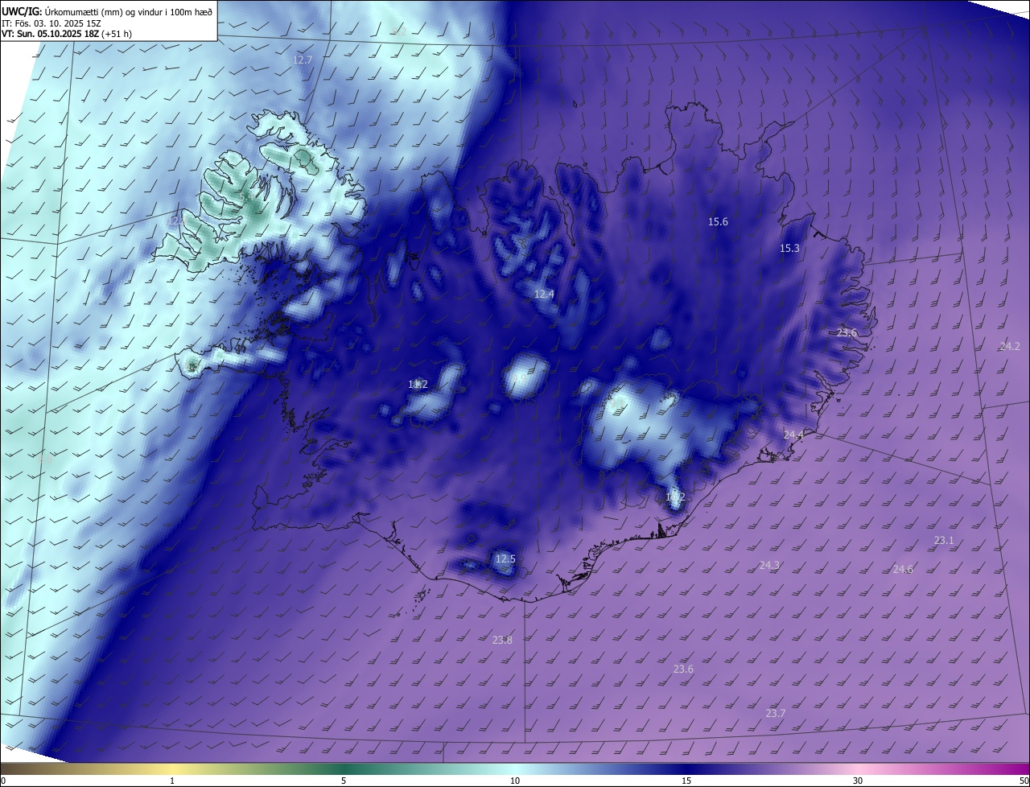The height and width of the screenshot is (787, 1030).
Task: Click the 23.1 value label
Action: [944, 541]
